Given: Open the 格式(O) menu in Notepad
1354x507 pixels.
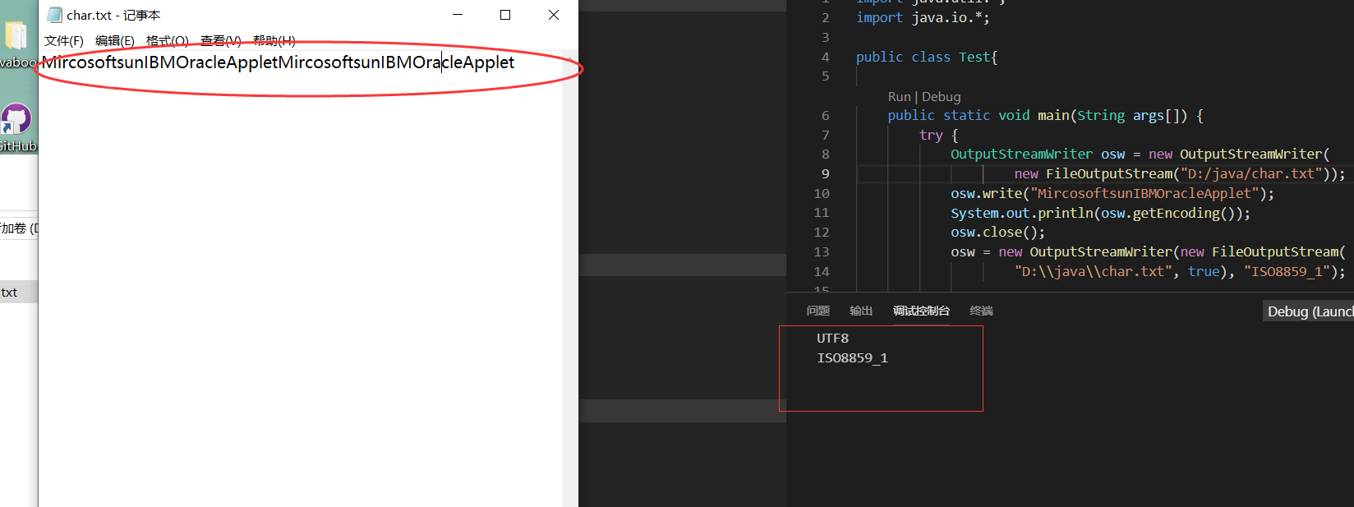Looking at the screenshot, I should (167, 40).
